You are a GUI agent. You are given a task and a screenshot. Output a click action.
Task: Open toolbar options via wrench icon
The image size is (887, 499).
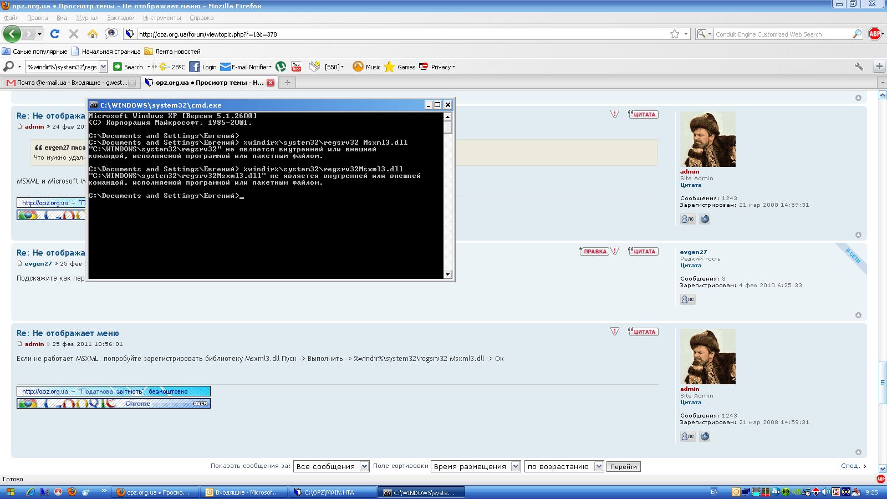click(859, 67)
